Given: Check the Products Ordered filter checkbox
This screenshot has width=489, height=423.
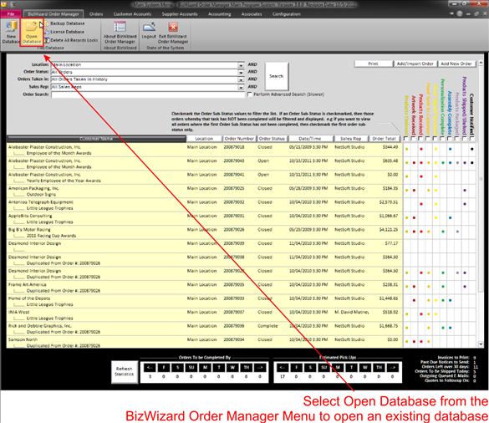Looking at the screenshot, I should pyautogui.click(x=405, y=139).
